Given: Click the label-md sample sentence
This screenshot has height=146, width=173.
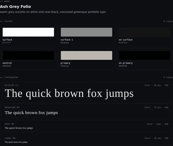Looking at the screenshot, I should (x=16, y=142).
